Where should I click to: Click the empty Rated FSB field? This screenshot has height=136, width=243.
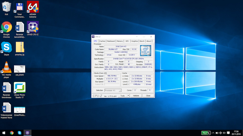click(112, 84)
